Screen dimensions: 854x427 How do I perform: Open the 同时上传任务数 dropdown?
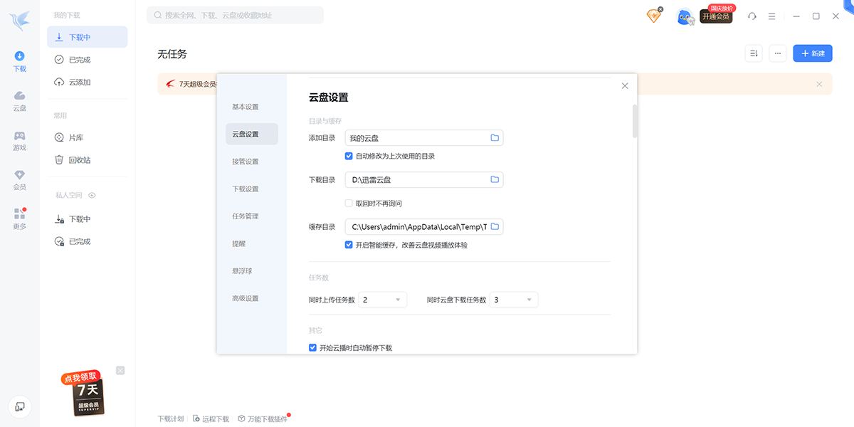(x=382, y=300)
